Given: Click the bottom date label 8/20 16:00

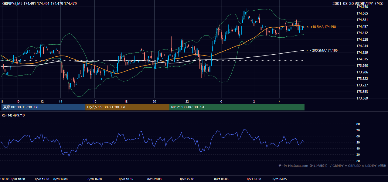Looking at the screenshot, I should pos(95,179).
